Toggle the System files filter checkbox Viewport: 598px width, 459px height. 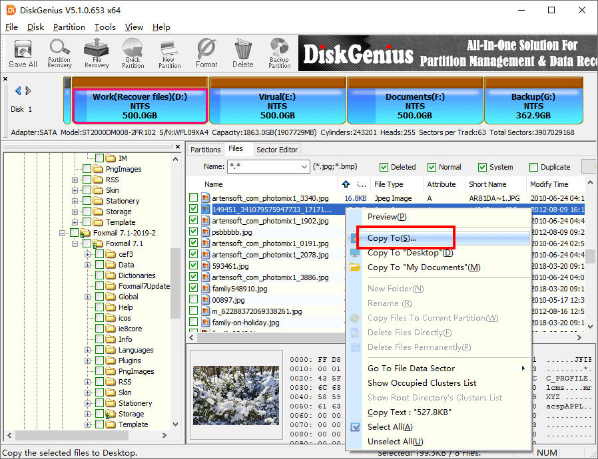[482, 167]
